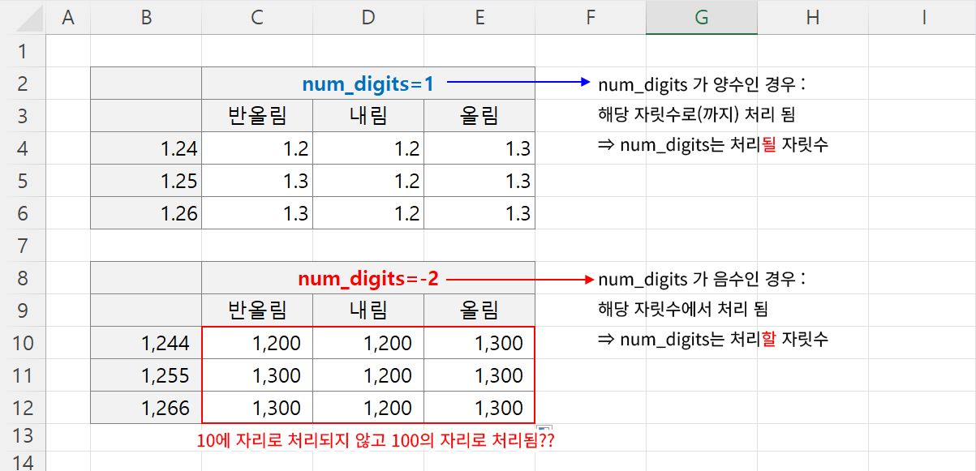Viewport: 976px width, 471px height.
Task: Select the 반올림 header in row 3
Action: (257, 116)
